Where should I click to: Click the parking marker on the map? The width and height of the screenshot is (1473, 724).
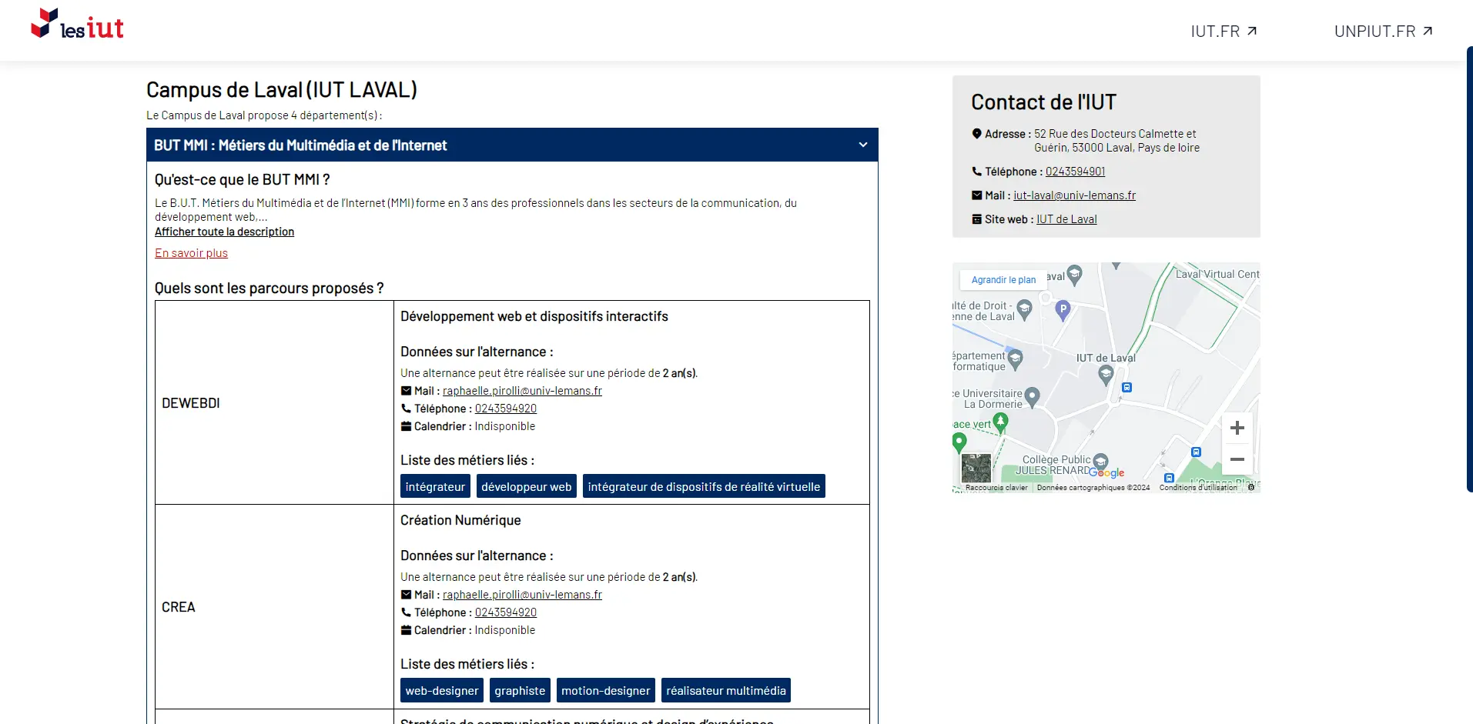tap(1063, 309)
